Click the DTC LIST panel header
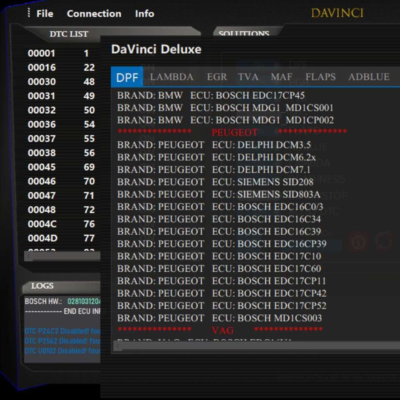This screenshot has width=400, height=400. coord(69,34)
